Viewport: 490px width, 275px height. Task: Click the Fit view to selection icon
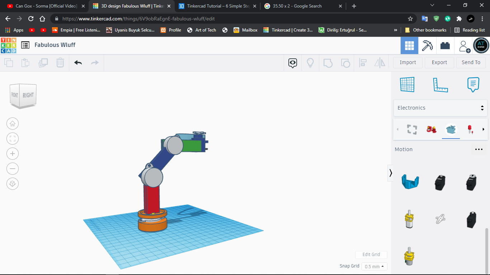[13, 139]
